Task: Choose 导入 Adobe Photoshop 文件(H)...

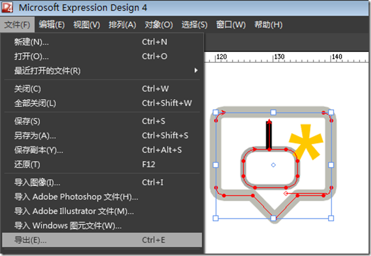Action: [102, 197]
